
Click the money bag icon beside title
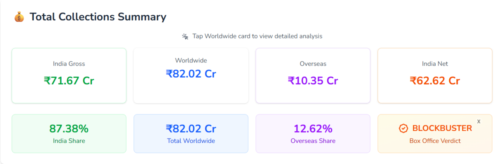click(19, 17)
